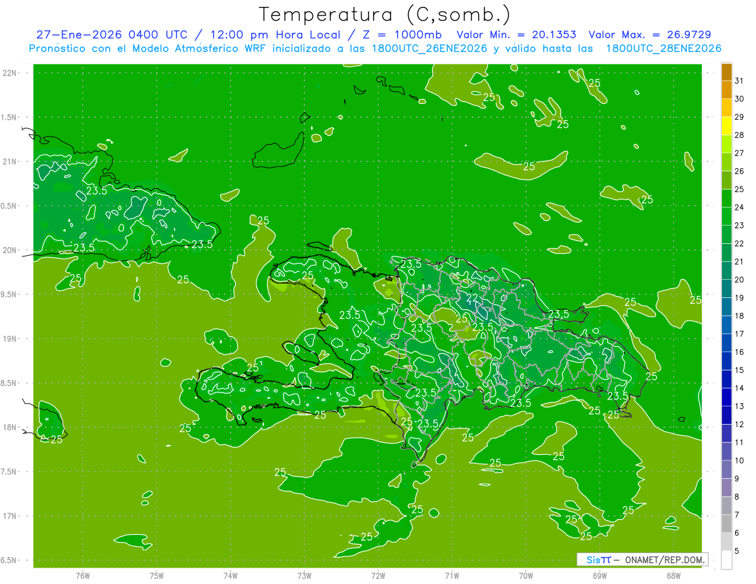Click the '75W' longitude axis label
Screen dimensions: 756x584
(156, 576)
